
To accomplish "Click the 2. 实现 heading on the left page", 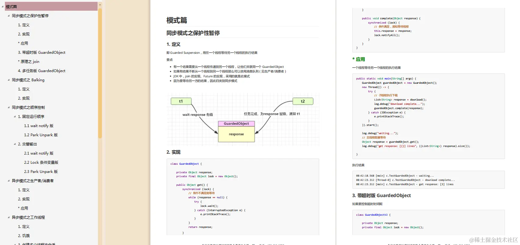I will 174,152.
